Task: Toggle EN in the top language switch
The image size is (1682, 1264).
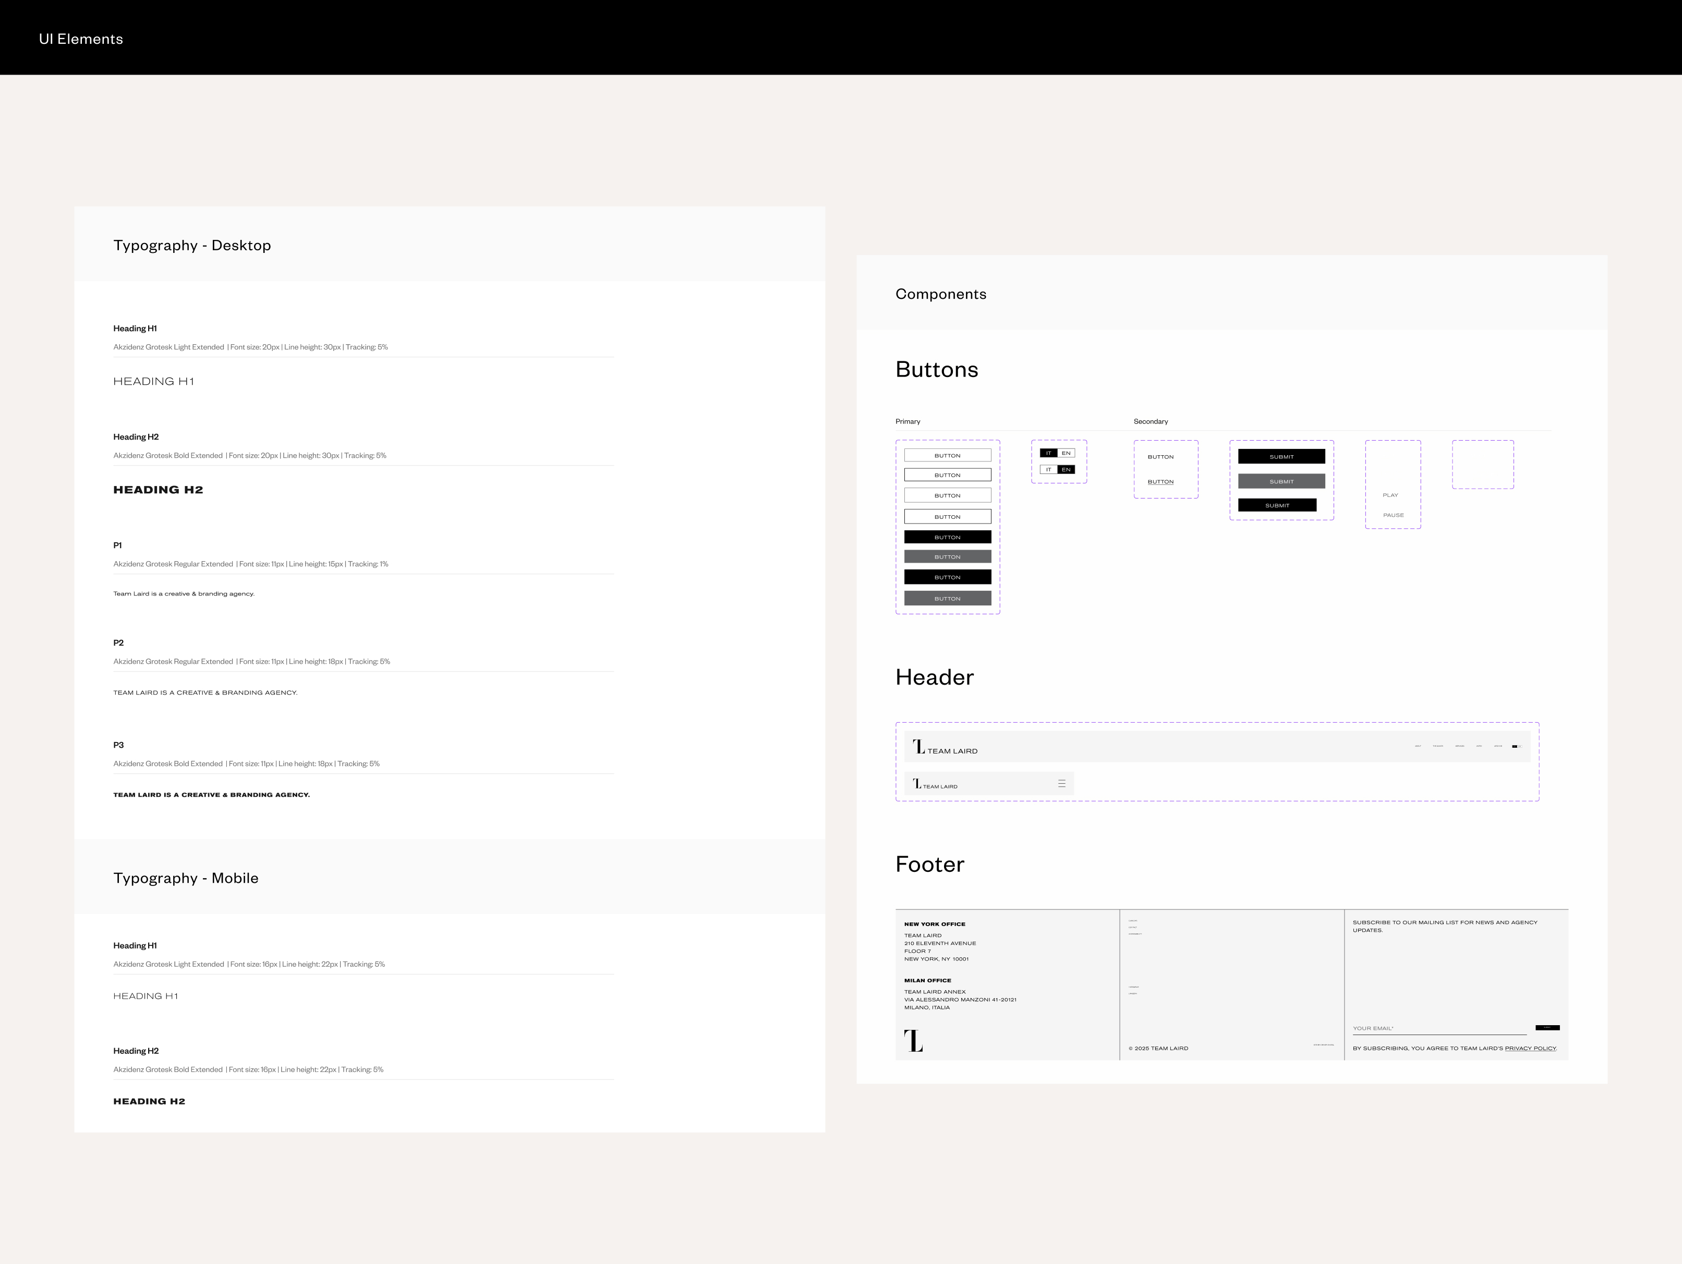Action: pos(1066,453)
